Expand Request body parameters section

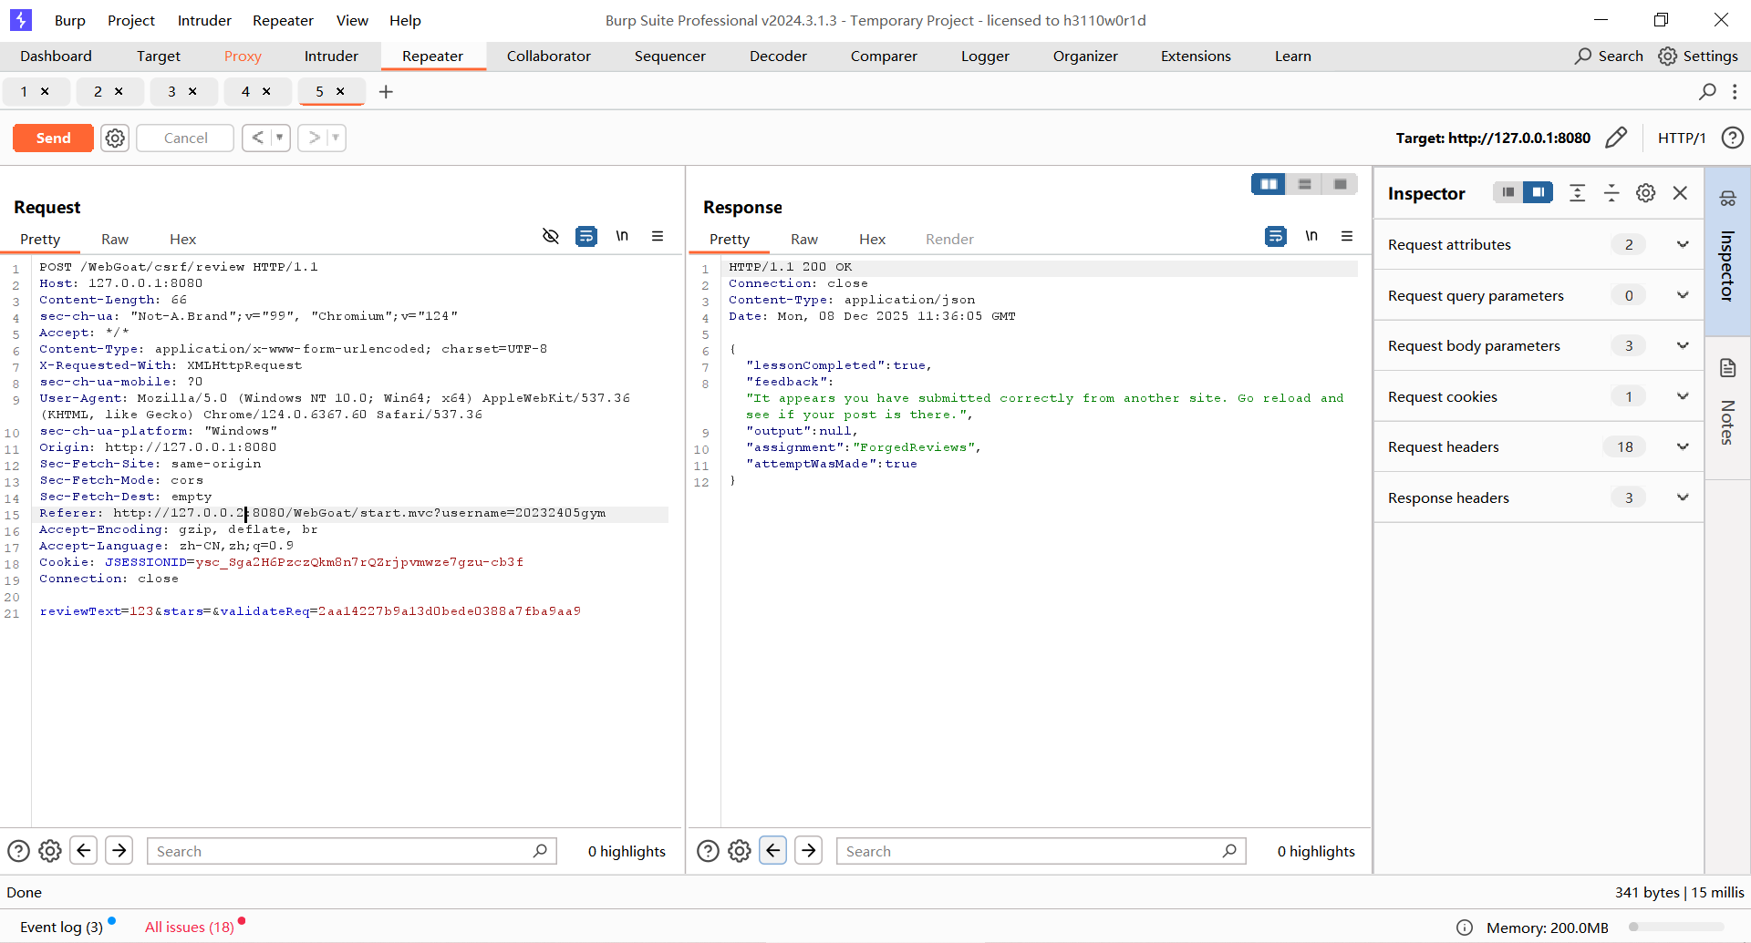(x=1683, y=345)
